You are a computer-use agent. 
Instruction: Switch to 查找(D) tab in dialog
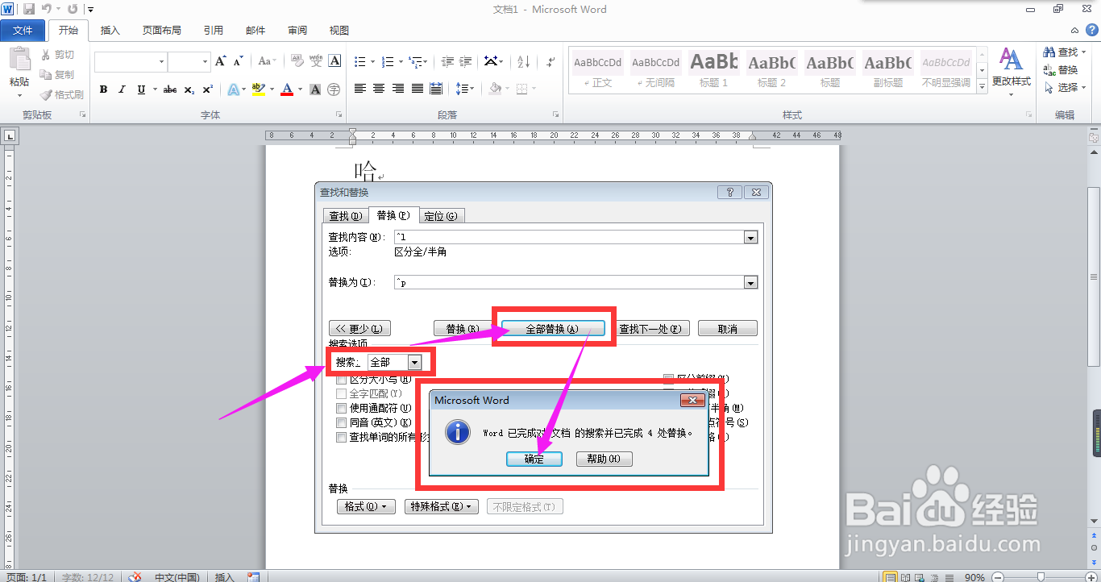tap(345, 216)
